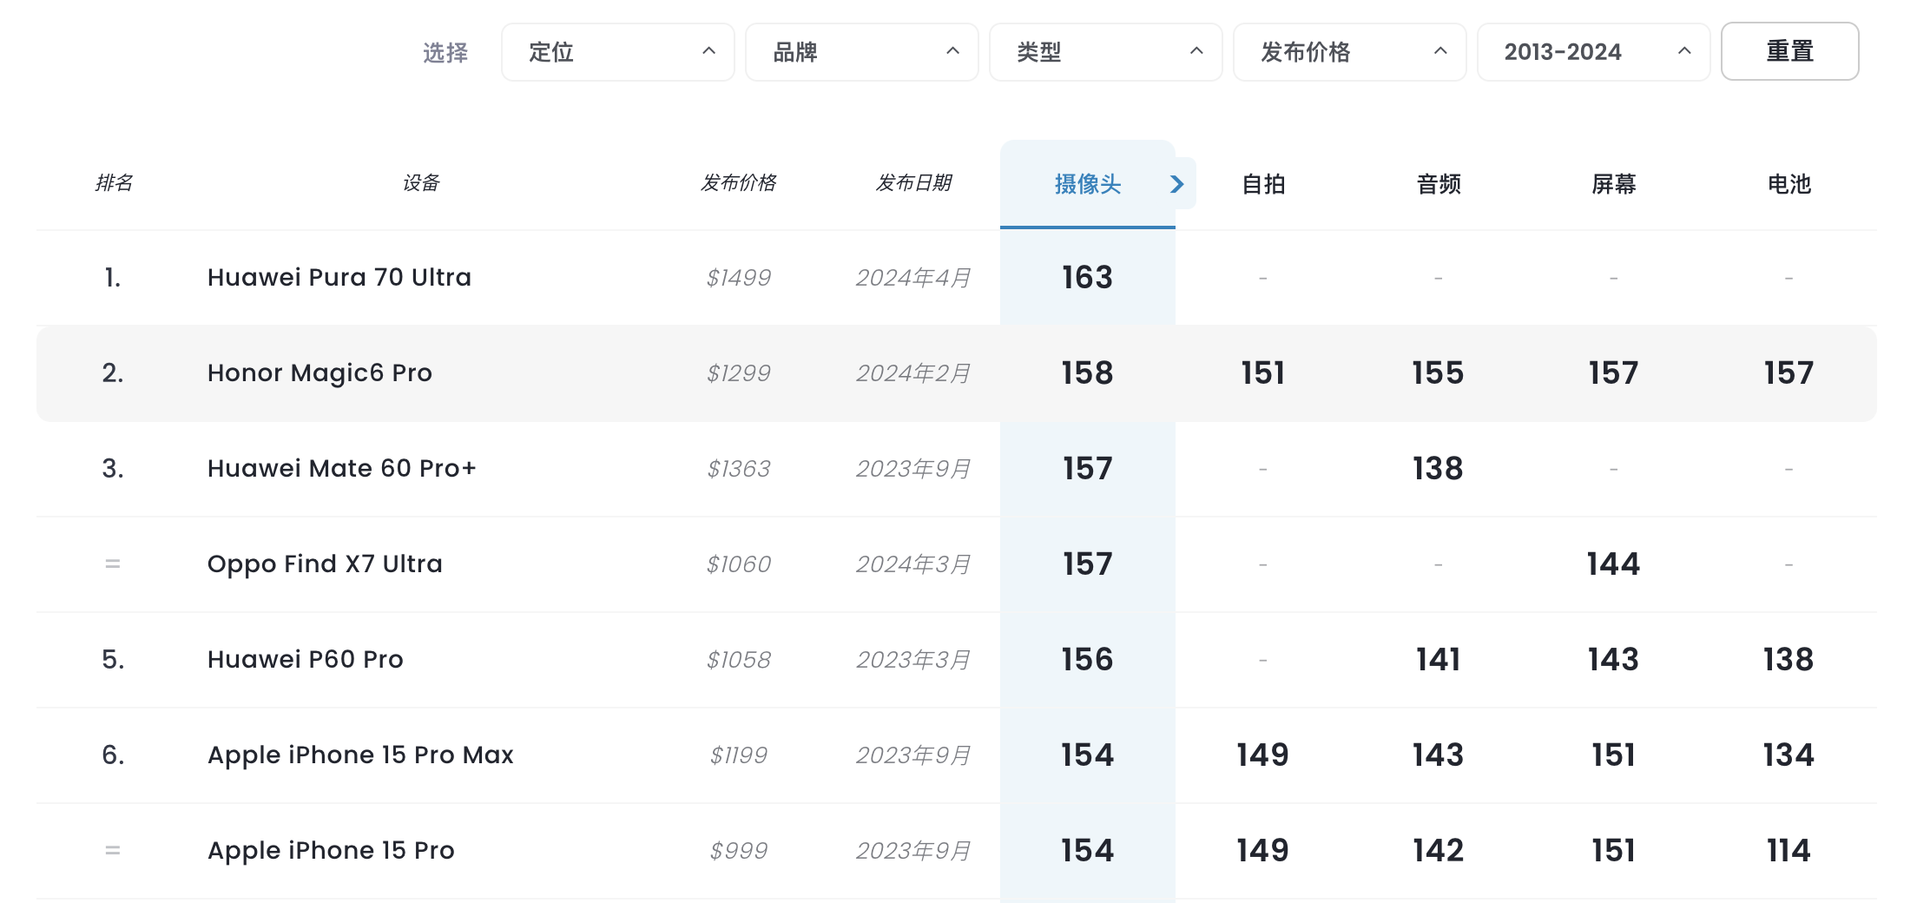The width and height of the screenshot is (1917, 903).
Task: Open the 2013-2024 year range selector
Action: (x=1592, y=52)
